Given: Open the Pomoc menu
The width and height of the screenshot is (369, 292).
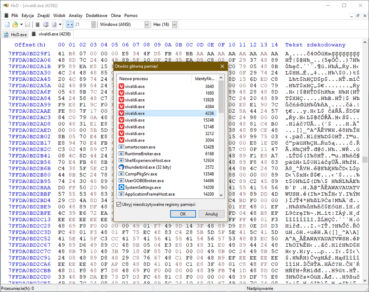Looking at the screenshot, I should pos(131,15).
